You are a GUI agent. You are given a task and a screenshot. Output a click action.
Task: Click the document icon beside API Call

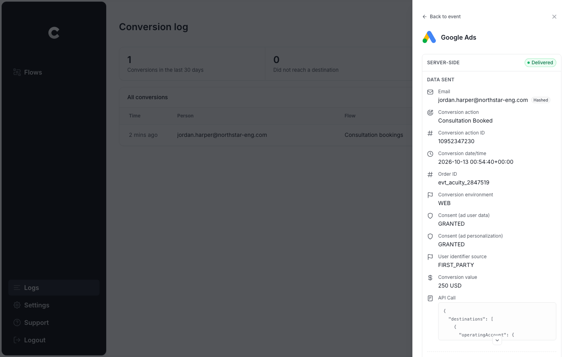pyautogui.click(x=430, y=298)
